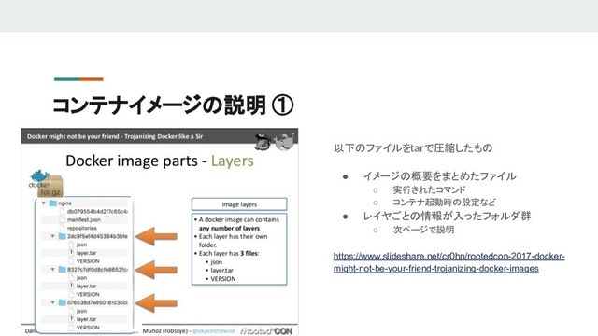Click the slide title コンテナイメージの説明 ①
Image resolution: width=598 pixels, height=336 pixels.
(x=173, y=105)
